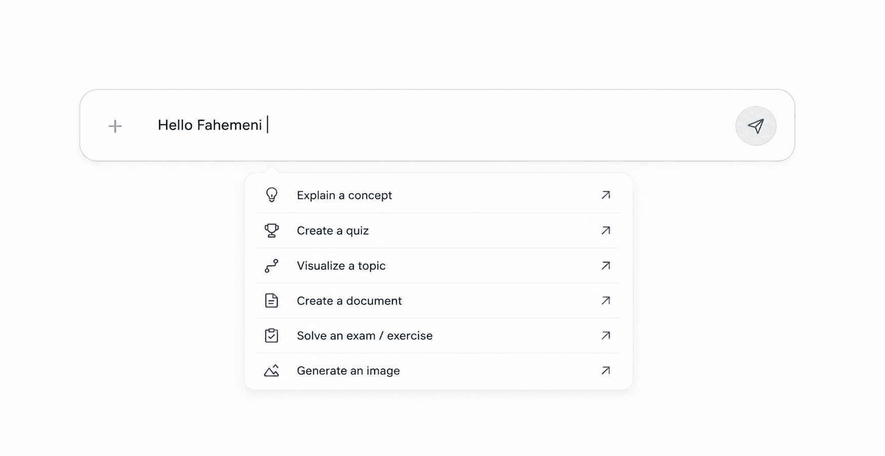Click the arrow icon on Explain a concept row
885x456 pixels.
606,195
